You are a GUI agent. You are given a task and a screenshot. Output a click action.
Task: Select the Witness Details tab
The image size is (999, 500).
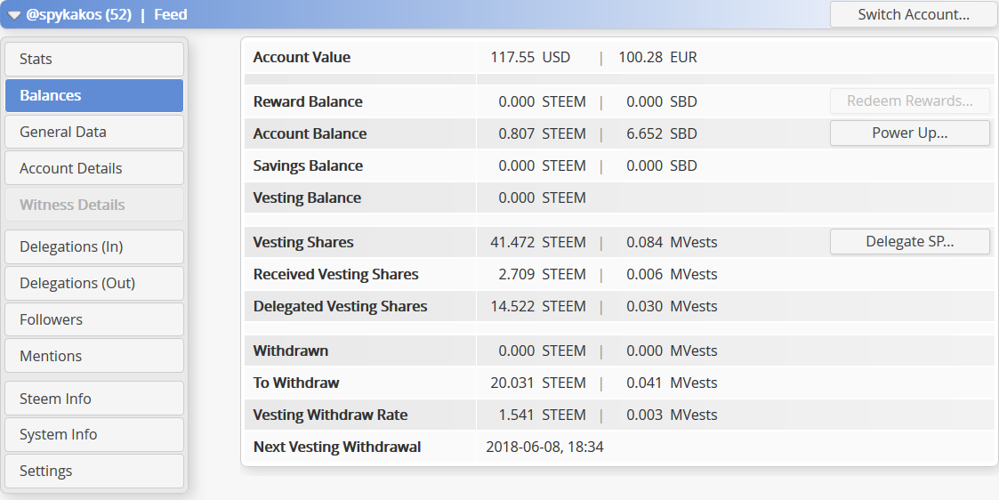94,205
